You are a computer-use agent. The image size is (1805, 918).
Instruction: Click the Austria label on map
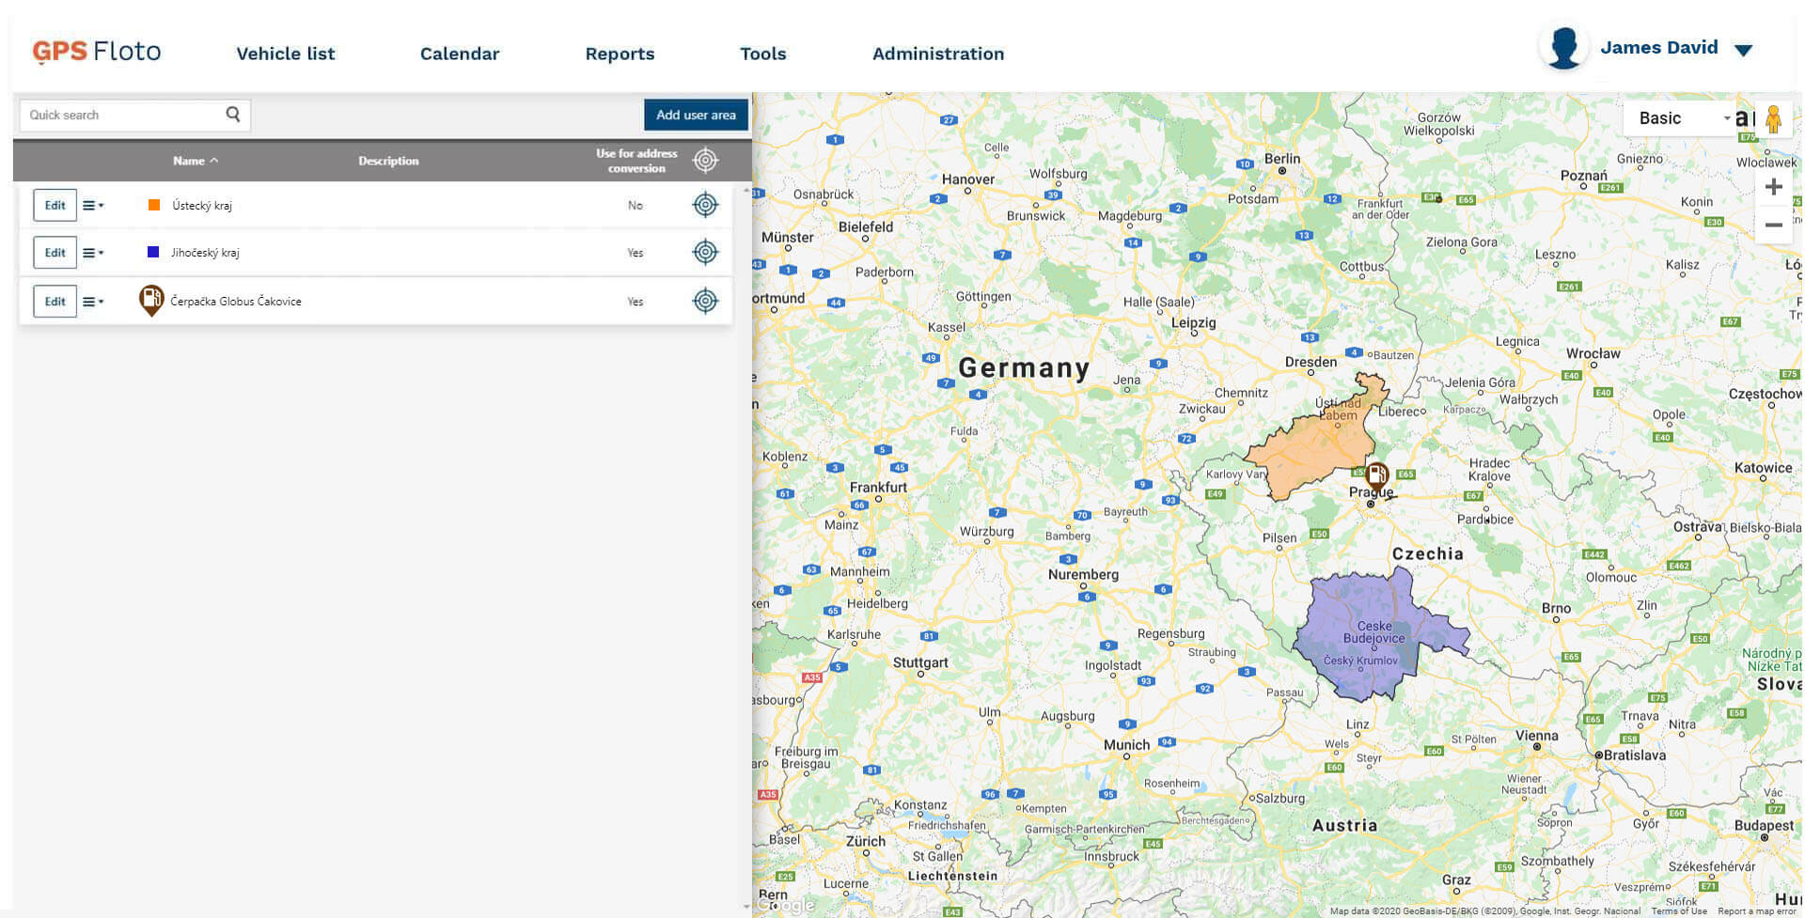[1344, 825]
